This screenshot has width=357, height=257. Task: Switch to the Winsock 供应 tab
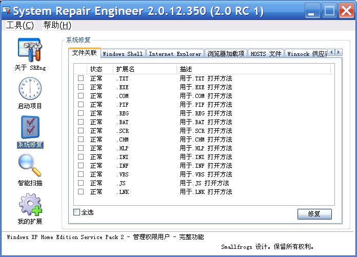tap(306, 54)
